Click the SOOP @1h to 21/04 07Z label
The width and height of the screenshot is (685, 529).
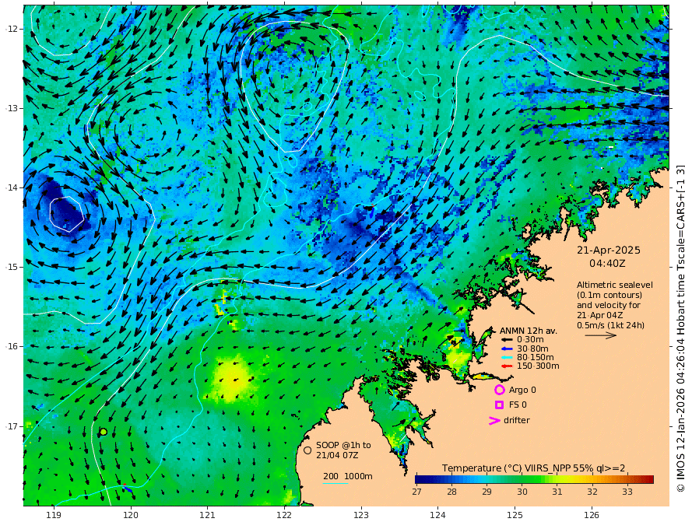click(343, 450)
